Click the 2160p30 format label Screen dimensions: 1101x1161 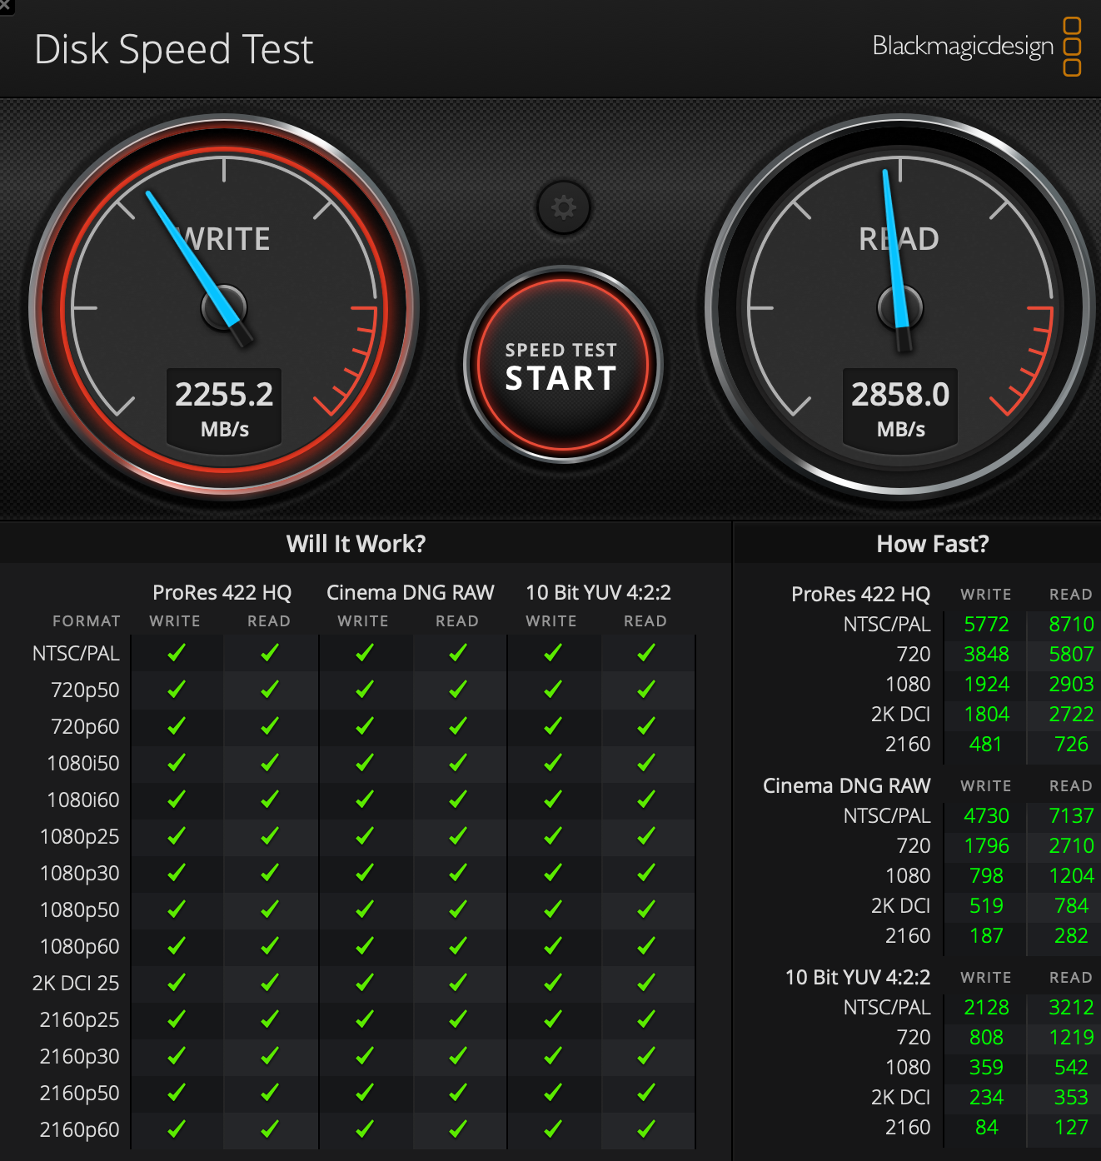(80, 1057)
